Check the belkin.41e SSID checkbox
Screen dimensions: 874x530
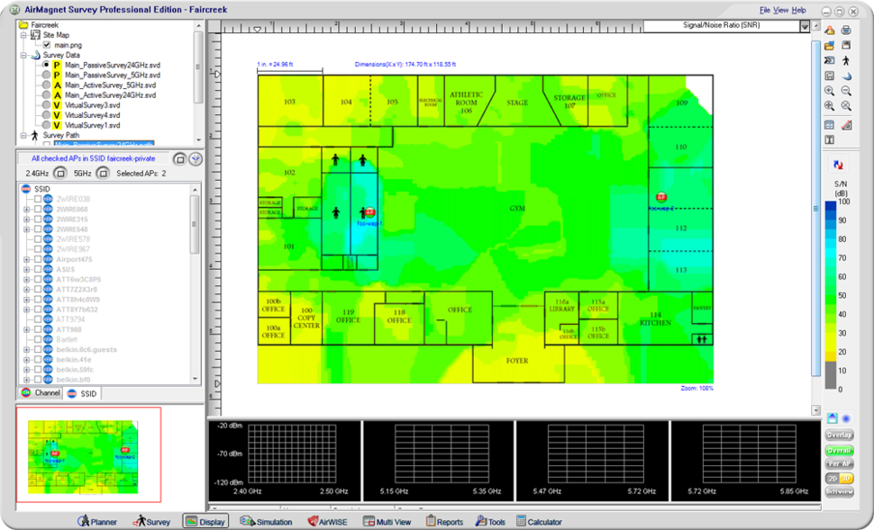[38, 360]
